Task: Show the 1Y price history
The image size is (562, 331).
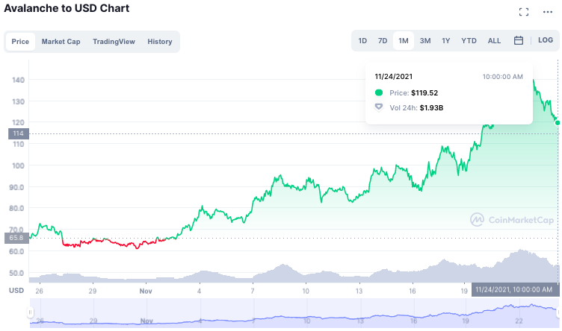Action: point(446,41)
